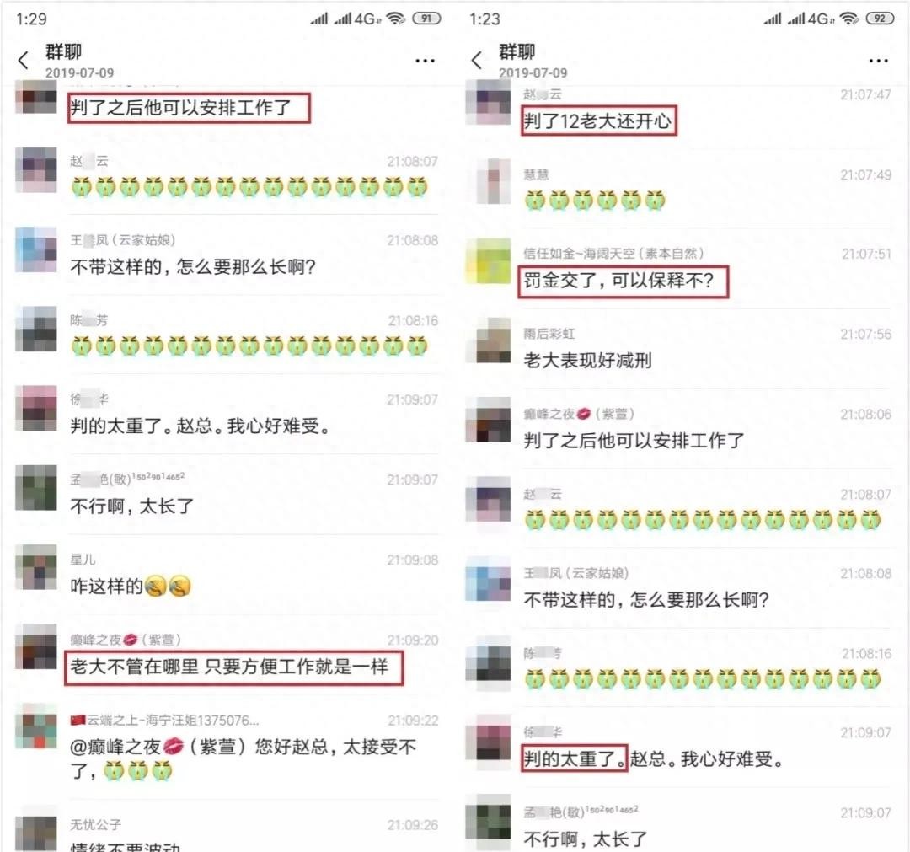Tap 雨后彩虹's avatar
Image resolution: width=910 pixels, height=852 pixels.
click(489, 340)
